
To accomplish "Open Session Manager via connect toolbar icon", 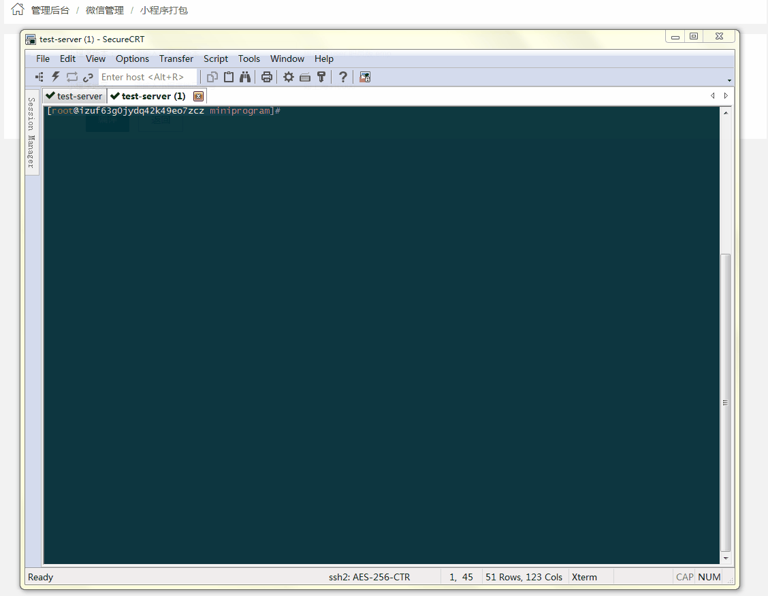I will pyautogui.click(x=39, y=77).
